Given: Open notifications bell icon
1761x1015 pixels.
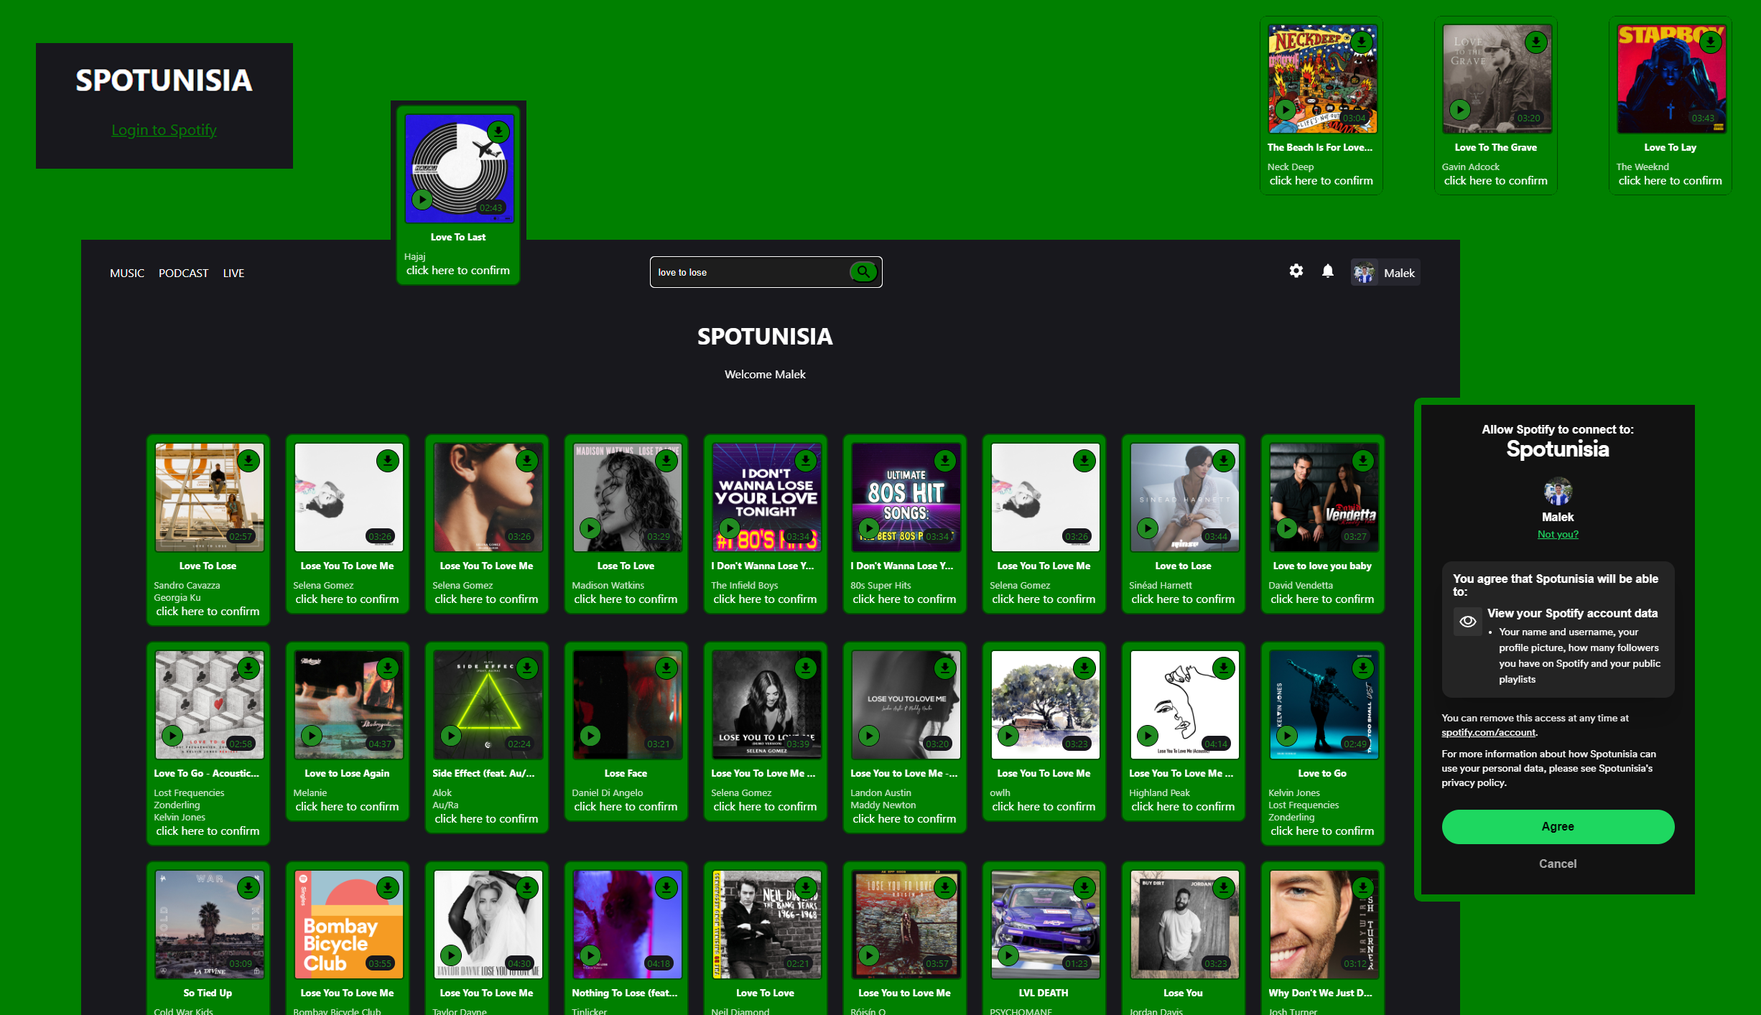Looking at the screenshot, I should 1328,271.
